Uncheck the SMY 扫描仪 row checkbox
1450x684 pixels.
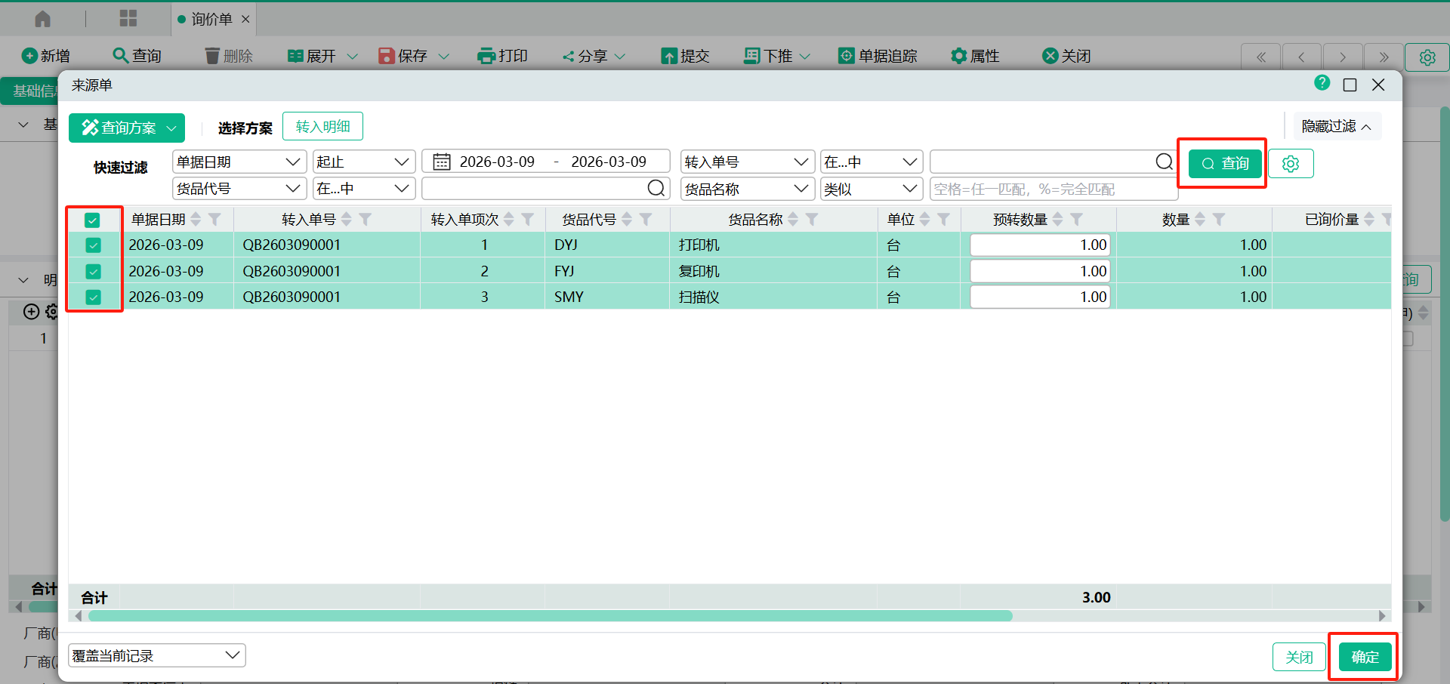click(x=93, y=297)
